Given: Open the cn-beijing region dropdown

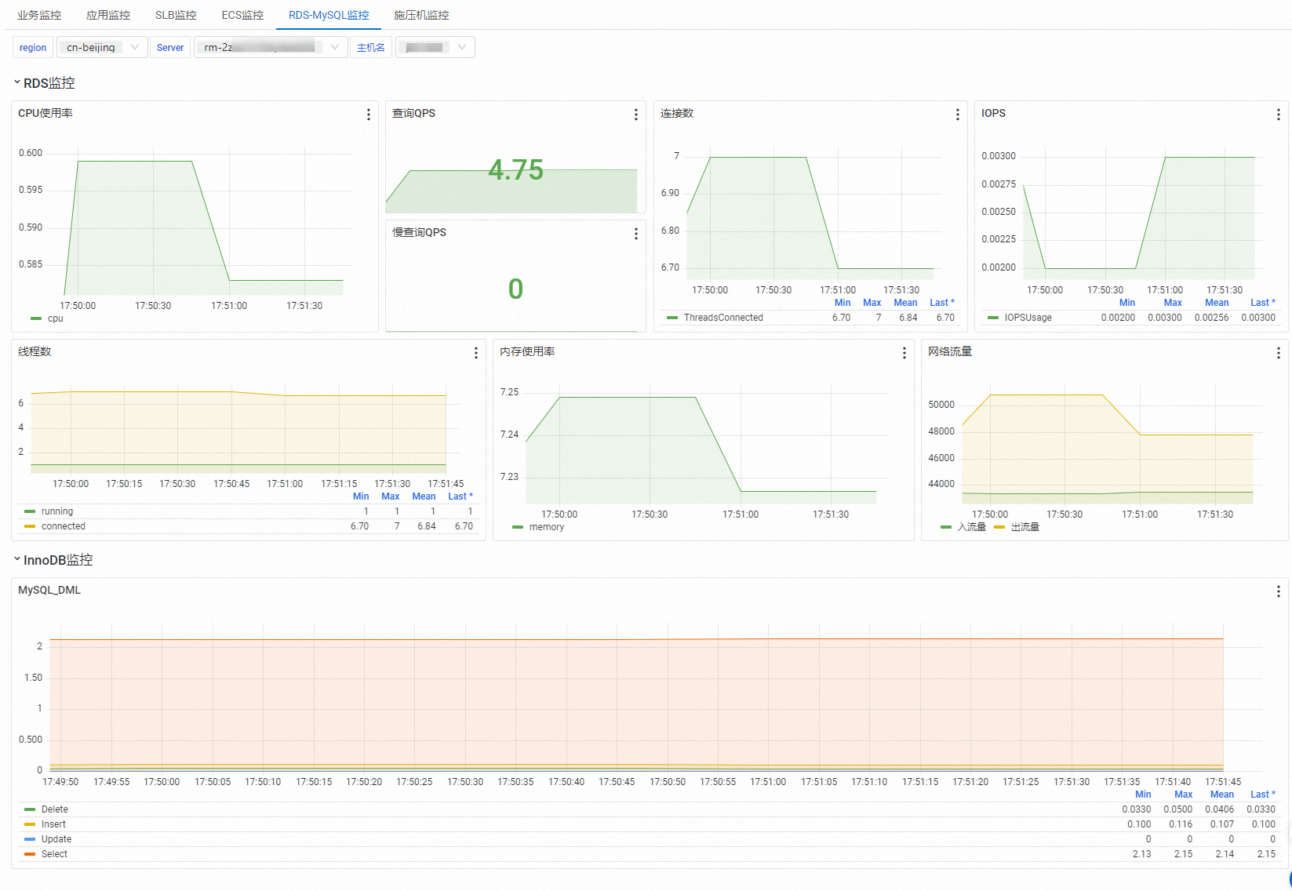Looking at the screenshot, I should pos(102,47).
